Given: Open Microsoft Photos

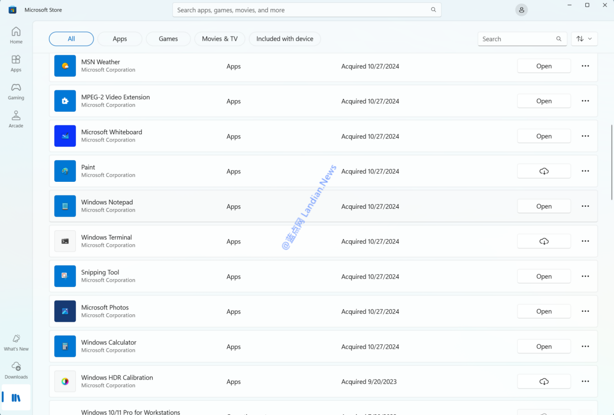Looking at the screenshot, I should pos(544,311).
